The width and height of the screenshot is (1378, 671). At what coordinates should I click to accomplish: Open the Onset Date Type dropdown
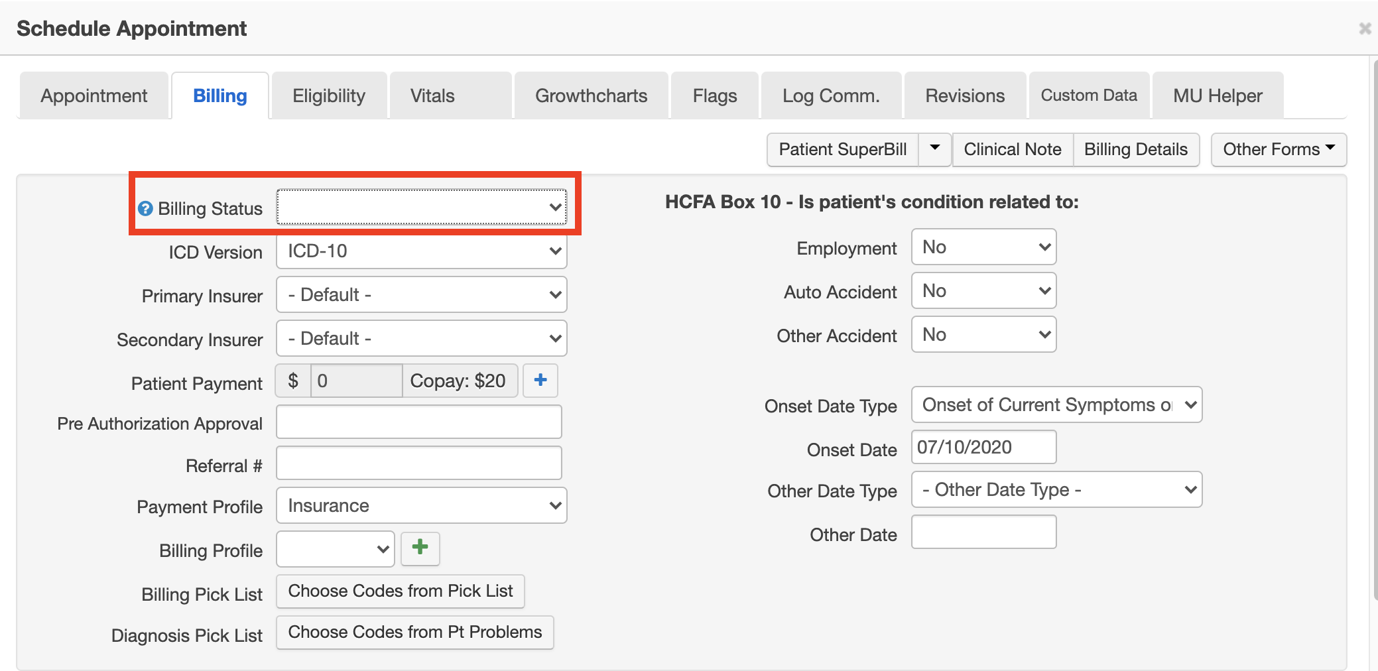[x=1057, y=404]
